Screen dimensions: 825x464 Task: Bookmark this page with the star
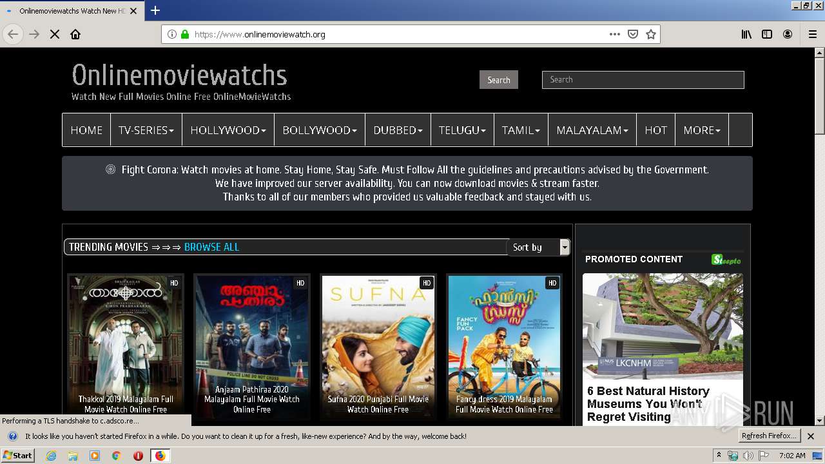(x=651, y=34)
